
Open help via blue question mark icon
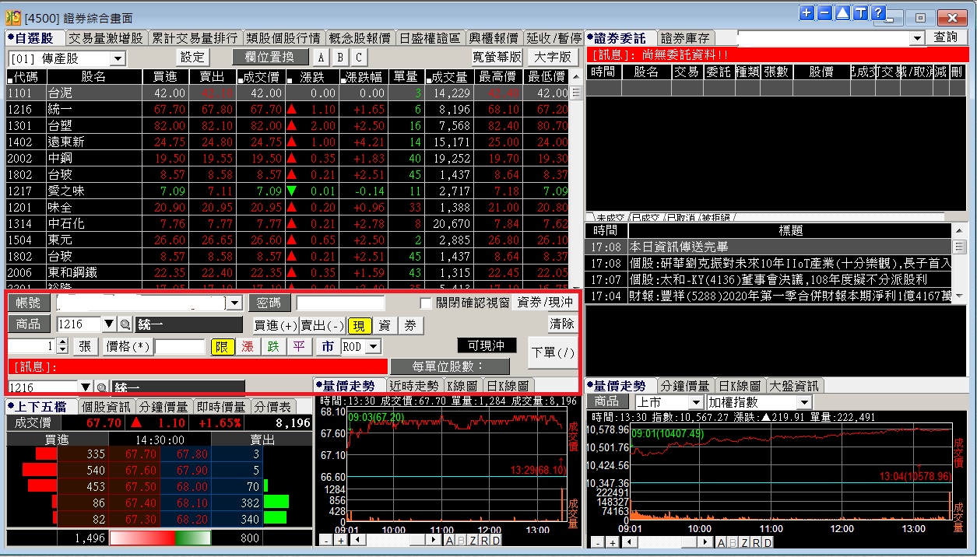click(878, 13)
